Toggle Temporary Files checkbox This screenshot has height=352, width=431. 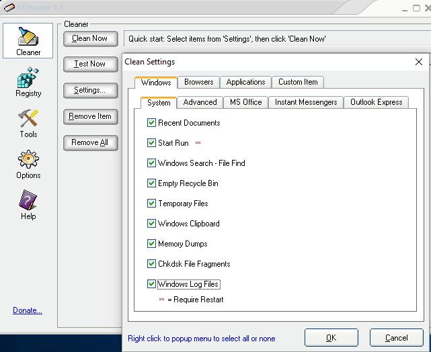pyautogui.click(x=151, y=204)
